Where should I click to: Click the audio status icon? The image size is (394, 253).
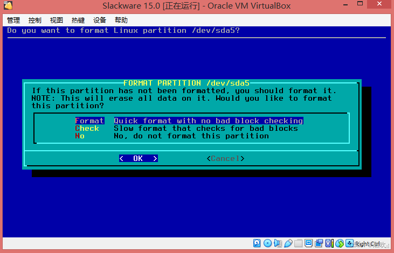(278, 243)
